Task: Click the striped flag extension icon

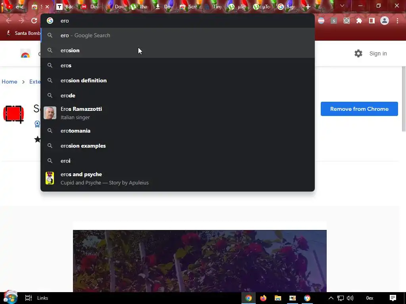Action: tap(321, 21)
